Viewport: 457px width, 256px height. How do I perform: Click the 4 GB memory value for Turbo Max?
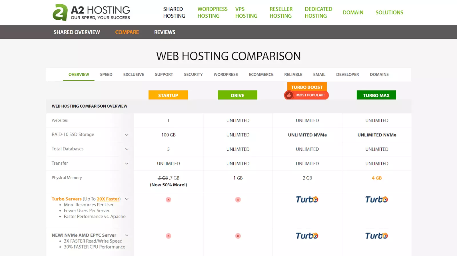click(x=377, y=178)
